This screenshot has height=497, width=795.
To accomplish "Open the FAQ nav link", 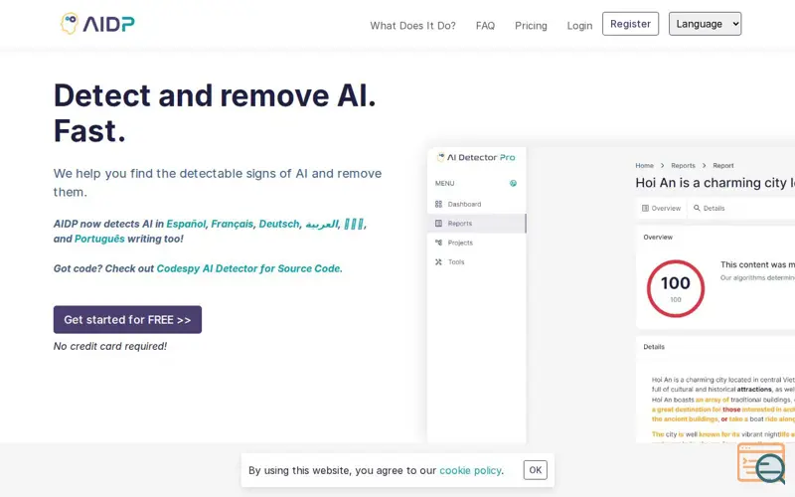I will 485,26.
